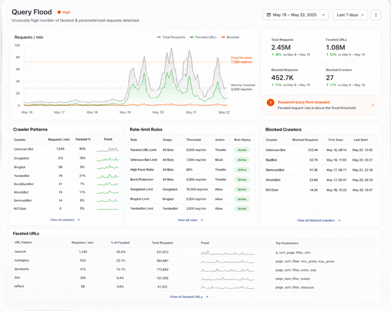Viewport: 391px width, 311px height.
Task: Sort Blocked Crawlers by Blocked Requests header
Action: (x=305, y=140)
